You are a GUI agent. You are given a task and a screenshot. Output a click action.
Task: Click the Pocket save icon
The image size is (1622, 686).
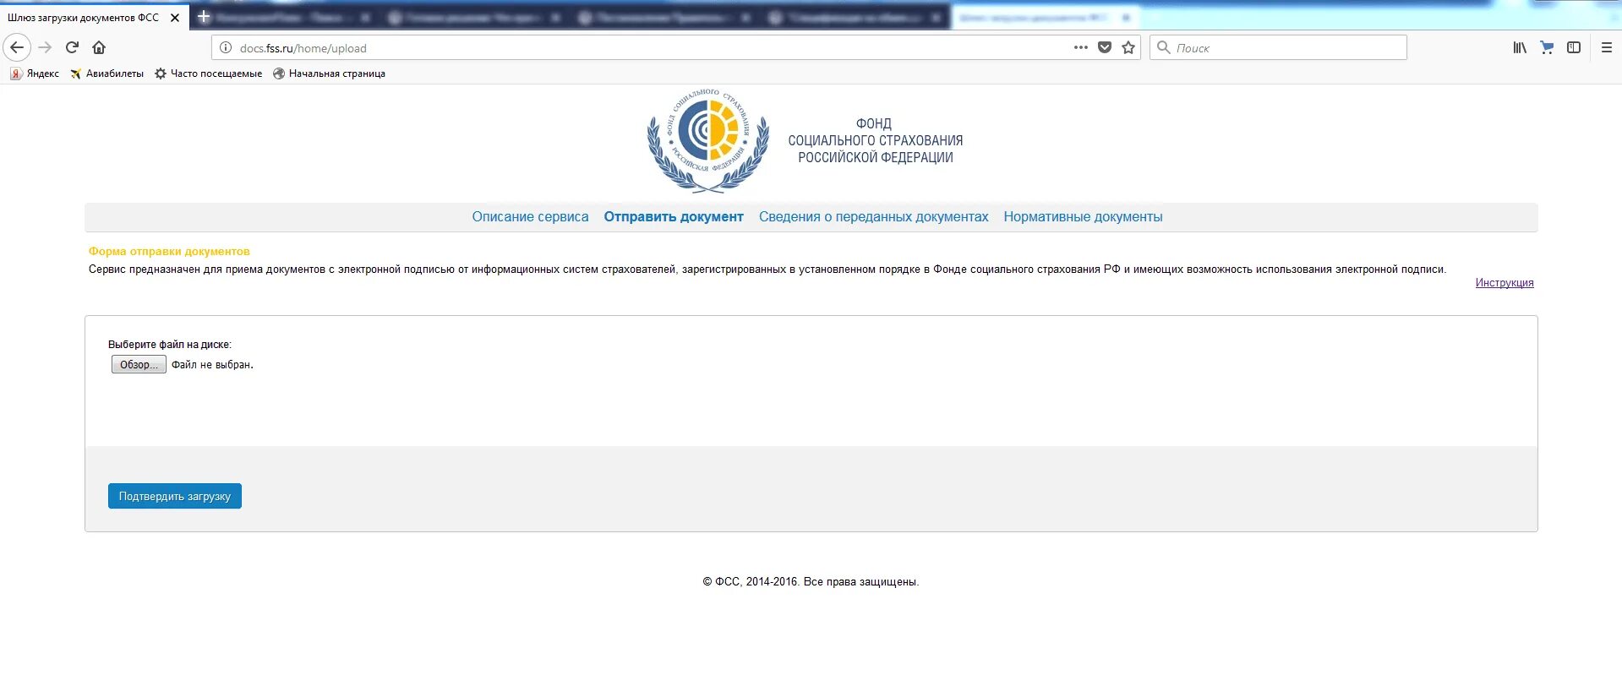tap(1104, 48)
